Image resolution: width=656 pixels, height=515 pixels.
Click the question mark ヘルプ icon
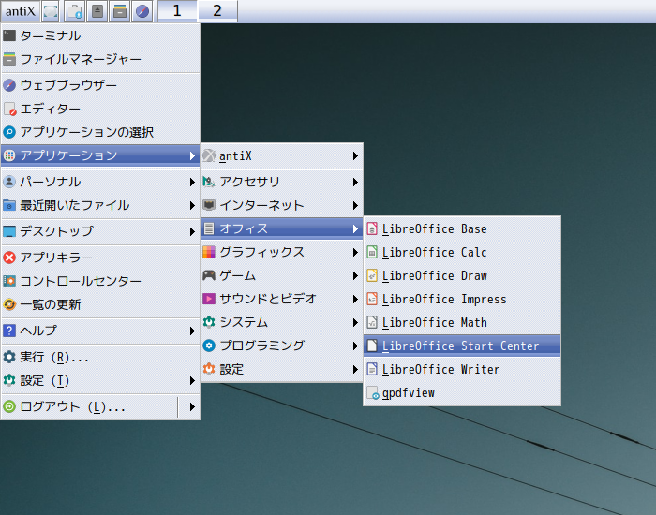9,331
